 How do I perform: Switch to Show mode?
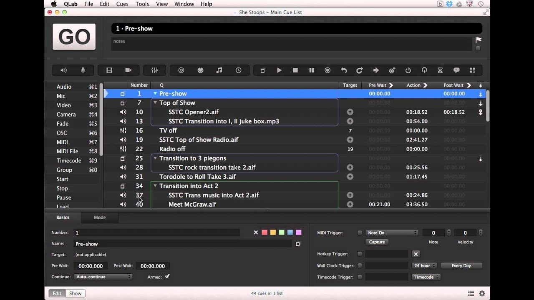[x=75, y=293]
